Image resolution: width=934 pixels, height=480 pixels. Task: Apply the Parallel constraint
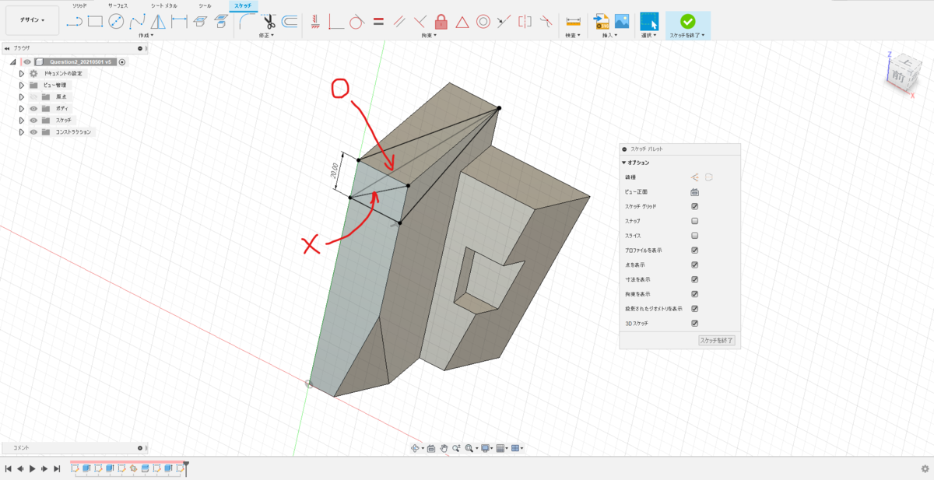(399, 22)
